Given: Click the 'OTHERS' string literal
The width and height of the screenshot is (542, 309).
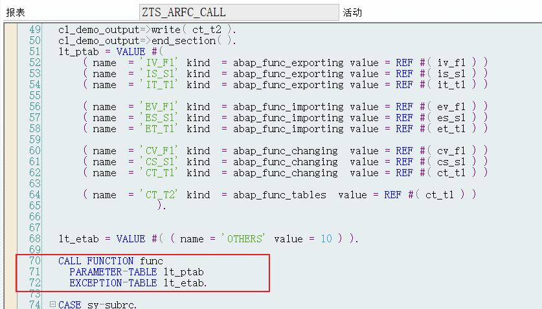Looking at the screenshot, I should click(243, 238).
